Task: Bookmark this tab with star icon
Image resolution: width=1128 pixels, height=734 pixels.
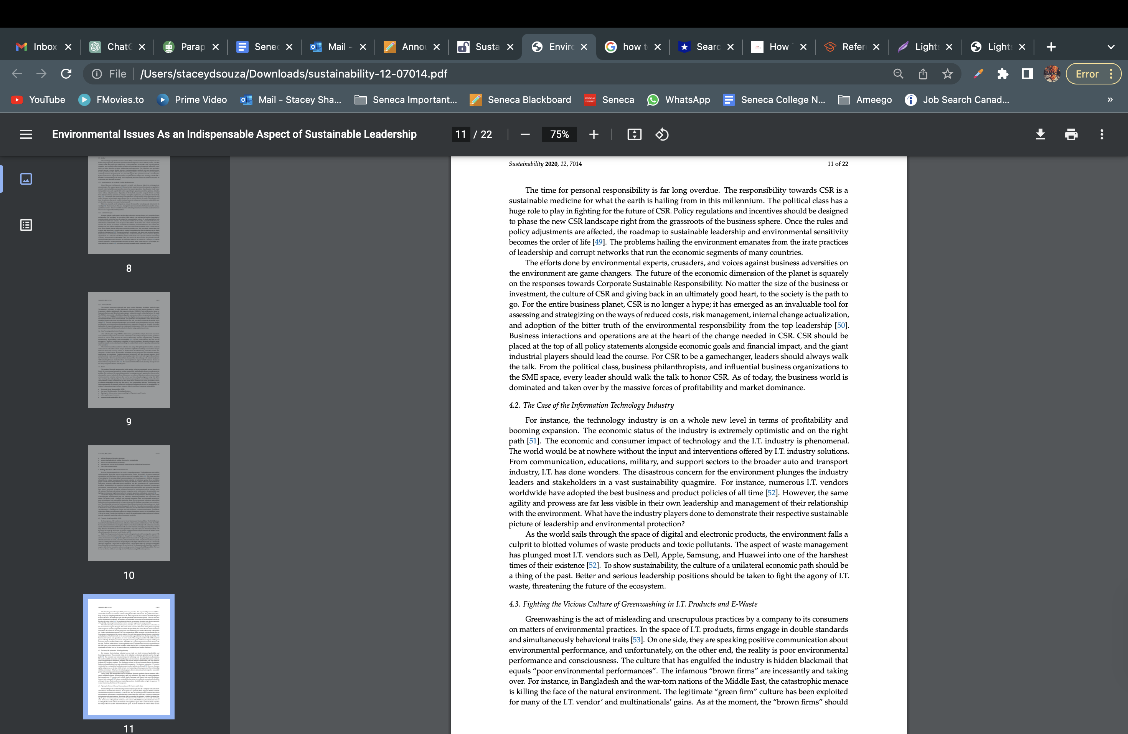Action: [947, 74]
